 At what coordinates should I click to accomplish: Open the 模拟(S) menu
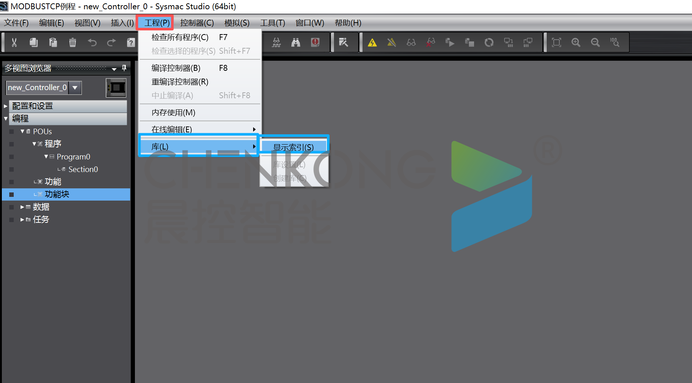point(237,23)
